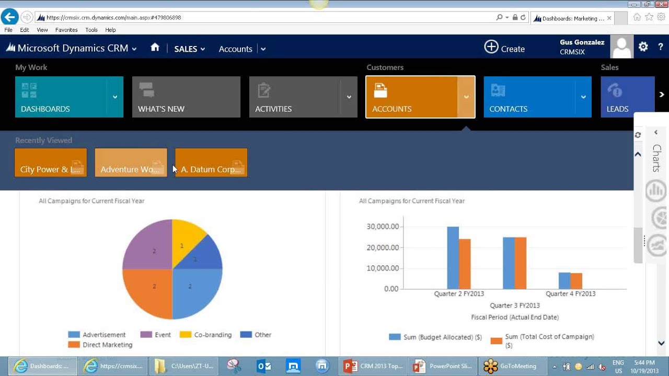Open recently viewed Adventure Works account
669x376 pixels.
[131, 162]
